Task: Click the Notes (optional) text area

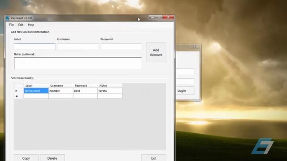Action: (x=78, y=63)
